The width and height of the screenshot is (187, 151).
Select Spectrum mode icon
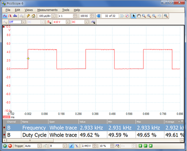(x=15, y=16)
